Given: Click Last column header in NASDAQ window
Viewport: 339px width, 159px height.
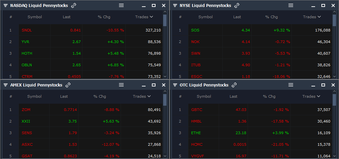Looking at the screenshot, I should pyautogui.click(x=66, y=17).
